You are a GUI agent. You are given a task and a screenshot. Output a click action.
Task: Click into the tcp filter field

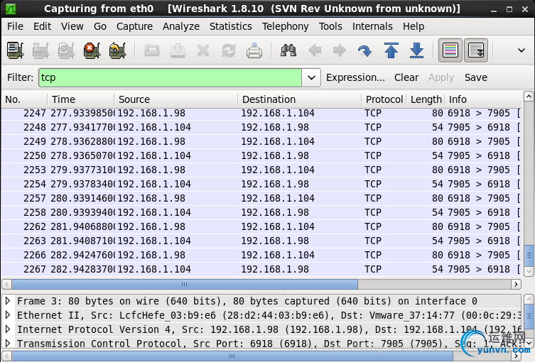point(170,77)
